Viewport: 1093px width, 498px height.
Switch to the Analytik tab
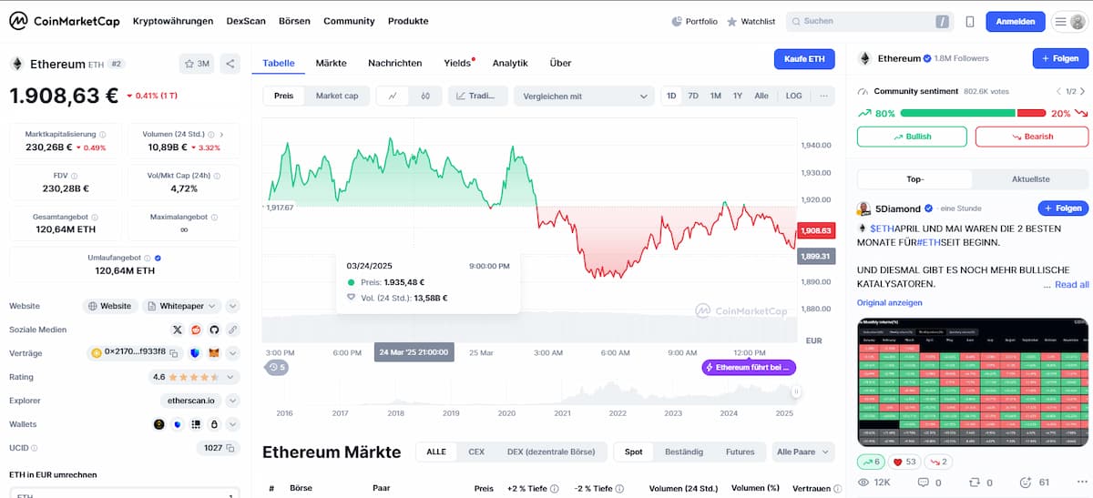(x=510, y=63)
